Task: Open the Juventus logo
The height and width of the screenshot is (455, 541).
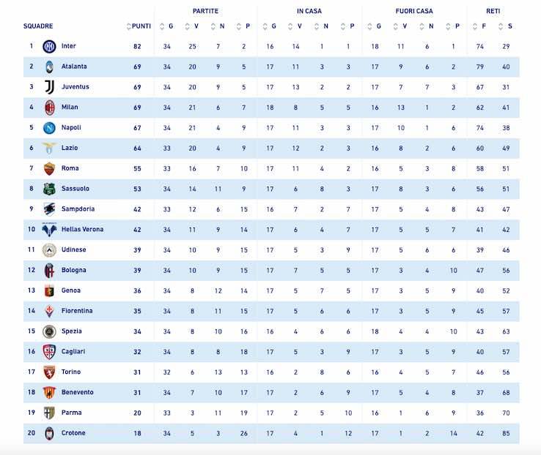Action: 49,87
